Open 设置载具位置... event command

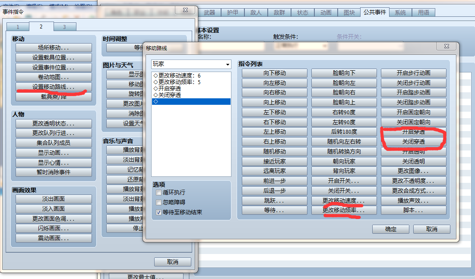point(54,57)
